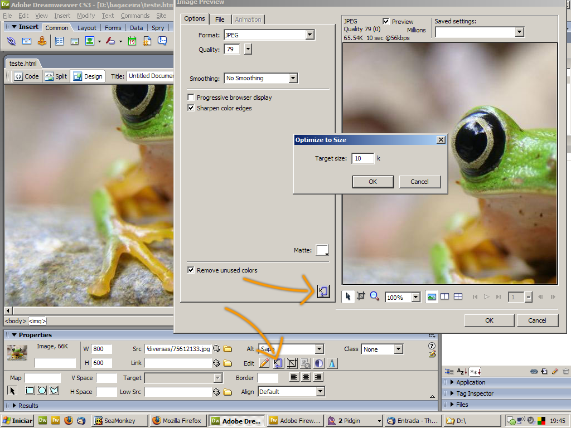
Task: Click the Media Flash icon in the Insert bar
Action: tap(110, 41)
